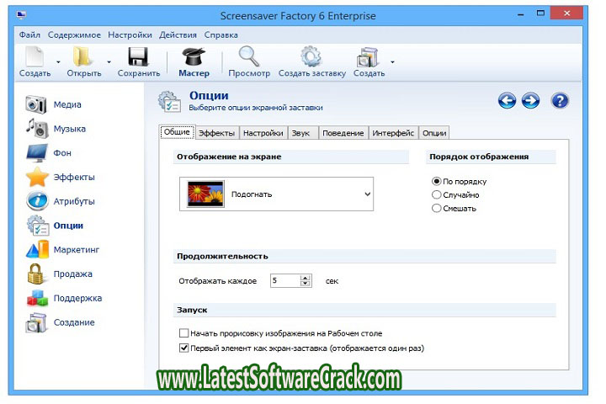Open the Файл menu
Image resolution: width=606 pixels, height=404 pixels.
coord(29,35)
